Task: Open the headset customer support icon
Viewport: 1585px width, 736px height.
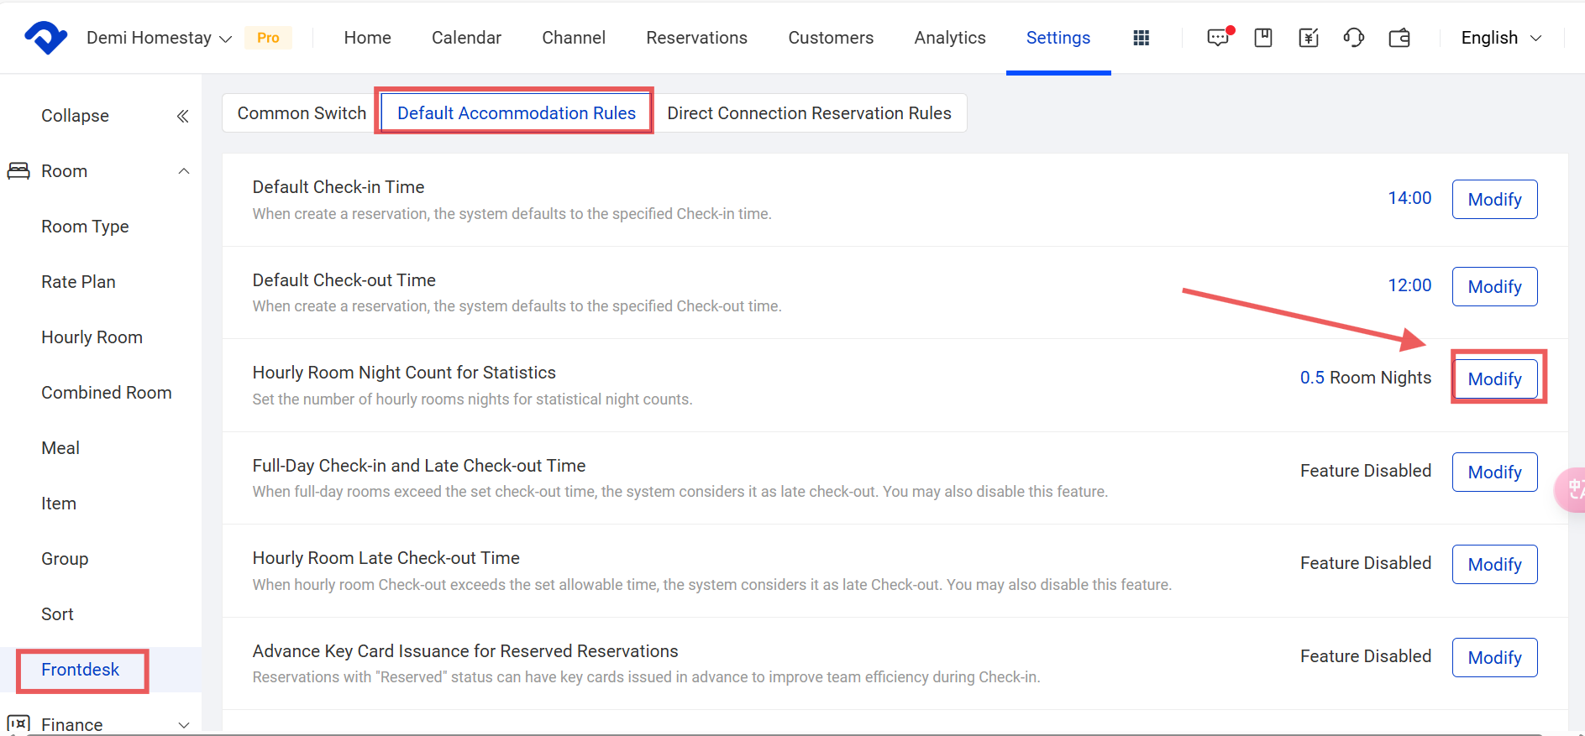Action: [x=1353, y=38]
